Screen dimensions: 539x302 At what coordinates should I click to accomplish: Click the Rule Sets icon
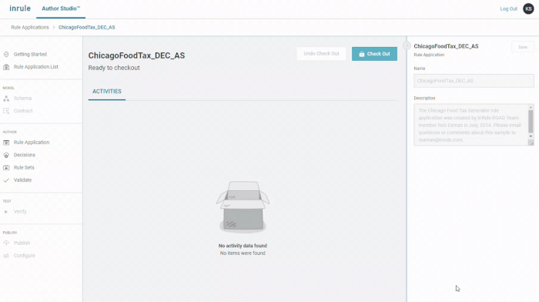click(x=6, y=167)
